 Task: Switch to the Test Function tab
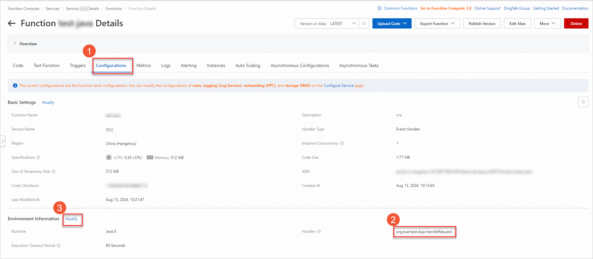(x=47, y=65)
